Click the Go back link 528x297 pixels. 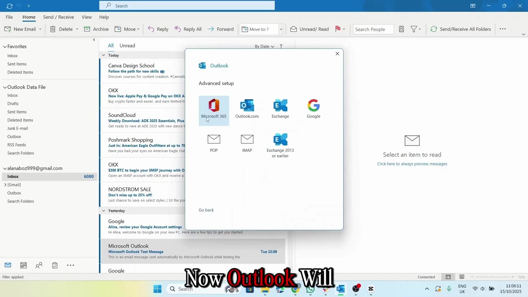(x=206, y=210)
